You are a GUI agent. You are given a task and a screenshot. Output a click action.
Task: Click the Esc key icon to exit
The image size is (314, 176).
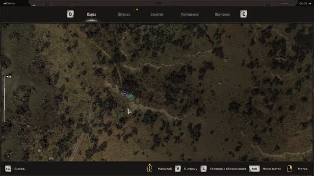[x=8, y=169]
